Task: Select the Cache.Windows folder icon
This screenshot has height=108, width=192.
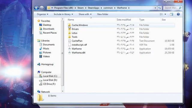Action: pos(69,25)
